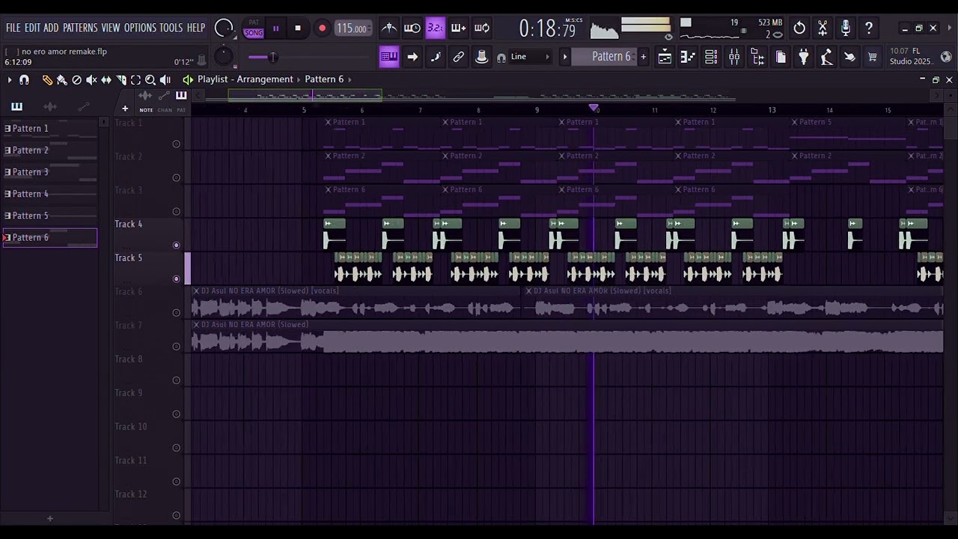Select Pattern 5 in the picker
958x539 pixels.
click(49, 216)
